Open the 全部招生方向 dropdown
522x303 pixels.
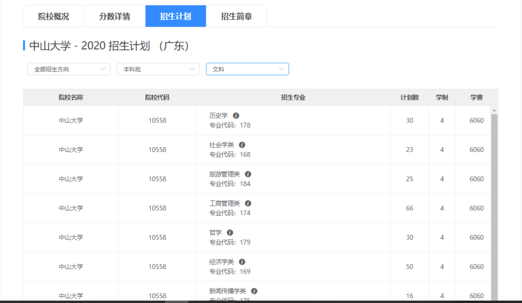tap(68, 69)
